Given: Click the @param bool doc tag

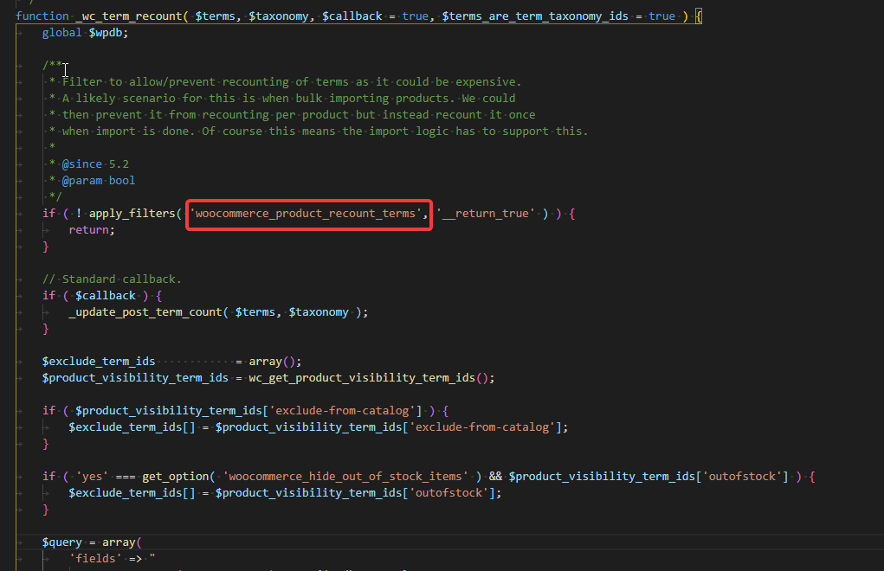Looking at the screenshot, I should click(99, 180).
